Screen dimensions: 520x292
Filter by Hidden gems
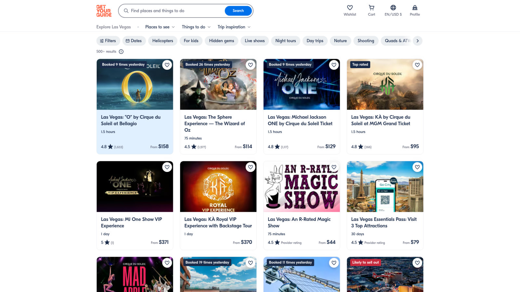click(222, 41)
